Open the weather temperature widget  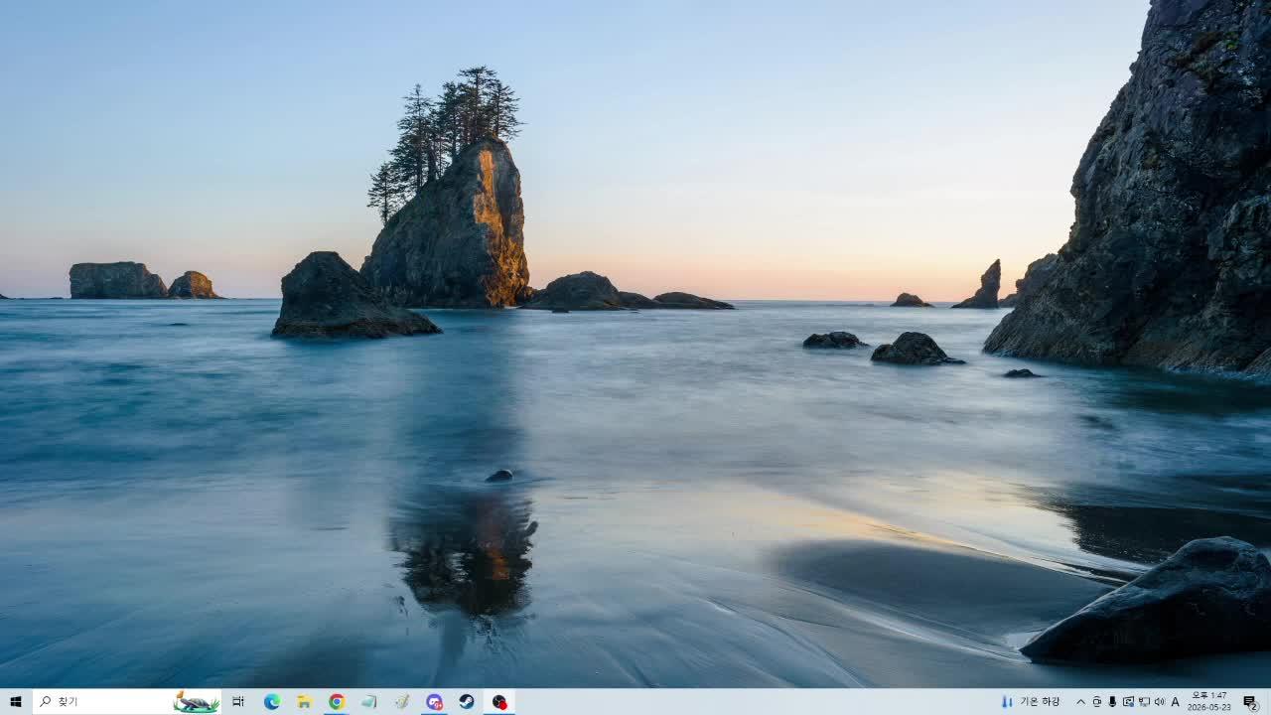(x=1031, y=701)
